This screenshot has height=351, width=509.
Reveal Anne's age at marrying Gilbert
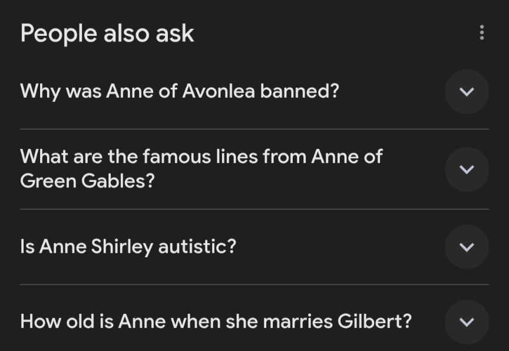(x=467, y=322)
